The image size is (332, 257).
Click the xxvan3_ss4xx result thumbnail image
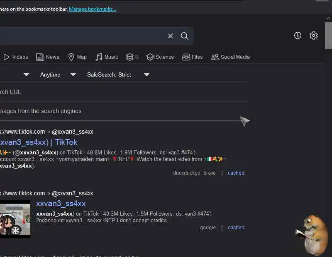(x=15, y=219)
